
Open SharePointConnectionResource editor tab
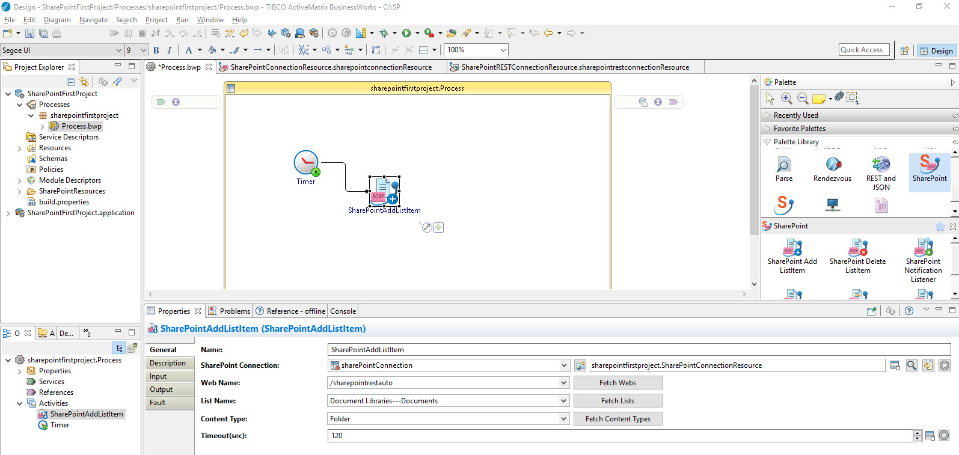[x=331, y=67]
